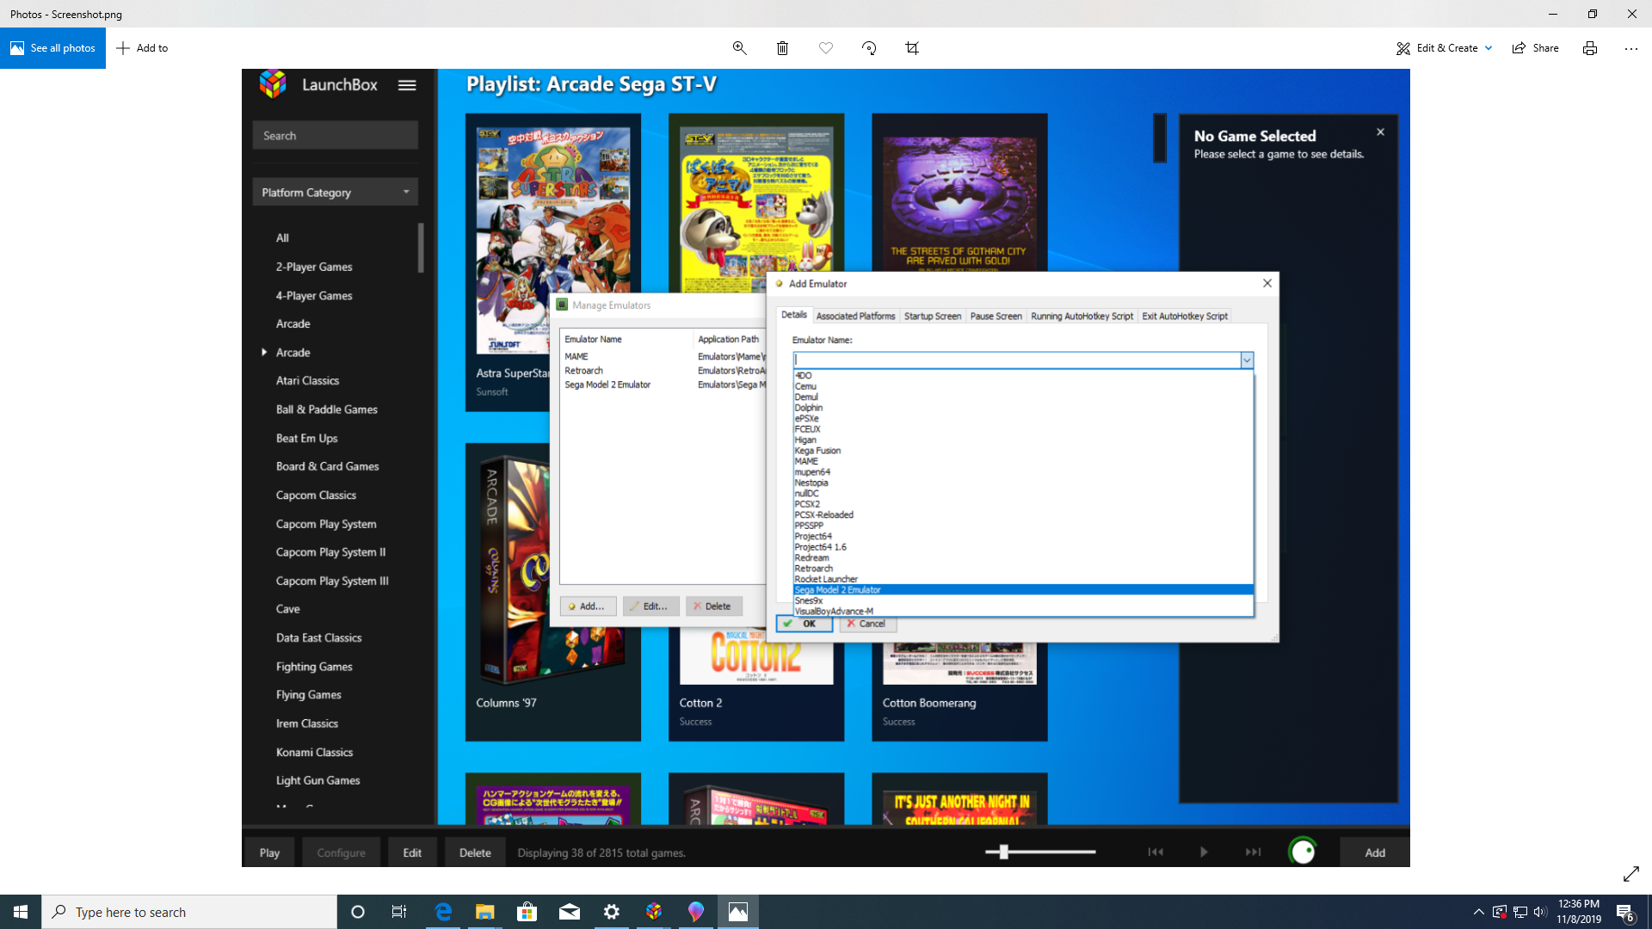
Task: Select the crop tool icon
Action: 912,48
